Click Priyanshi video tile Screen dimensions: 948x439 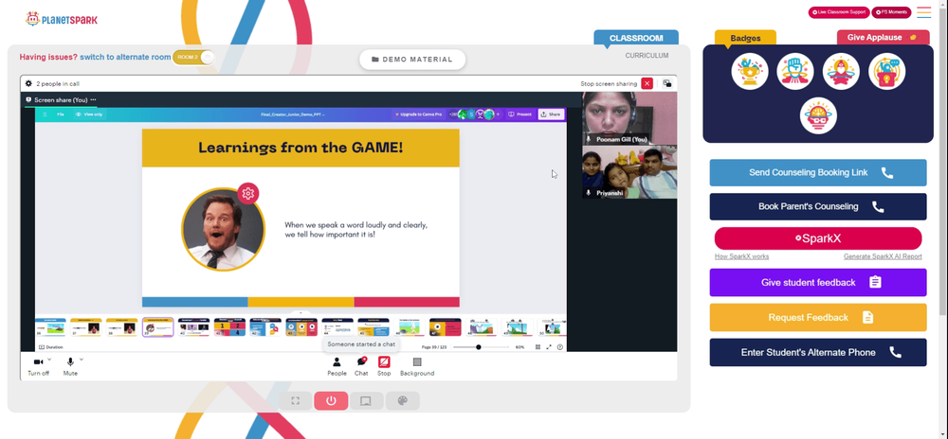click(x=629, y=172)
